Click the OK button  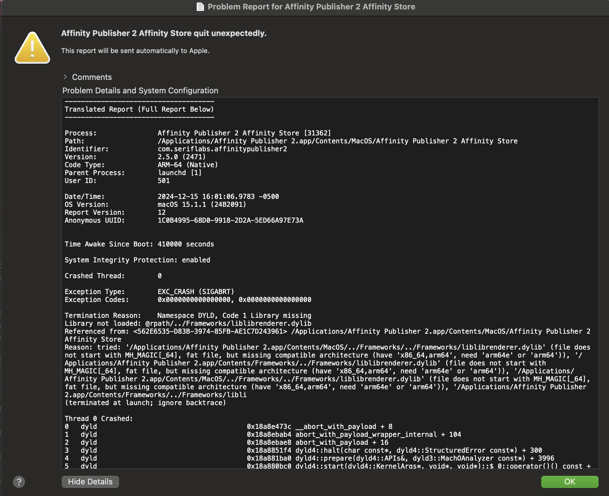pos(570,482)
